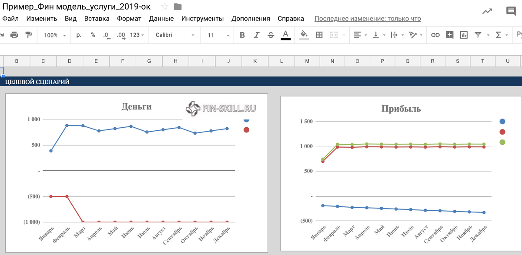Image resolution: width=522 pixels, height=255 pixels.
Task: Open the 'Последнее изменение: только что' link
Action: pyautogui.click(x=368, y=19)
